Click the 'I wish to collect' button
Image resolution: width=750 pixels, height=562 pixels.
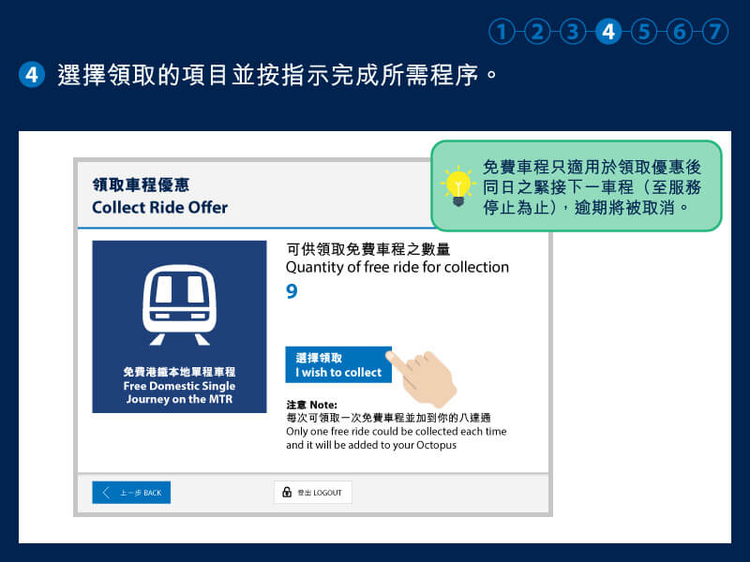tap(338, 364)
